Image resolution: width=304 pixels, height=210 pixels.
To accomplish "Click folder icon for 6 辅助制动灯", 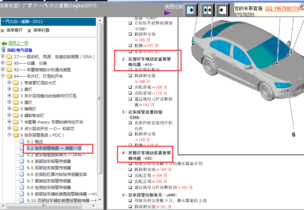I will click(x=16, y=116).
